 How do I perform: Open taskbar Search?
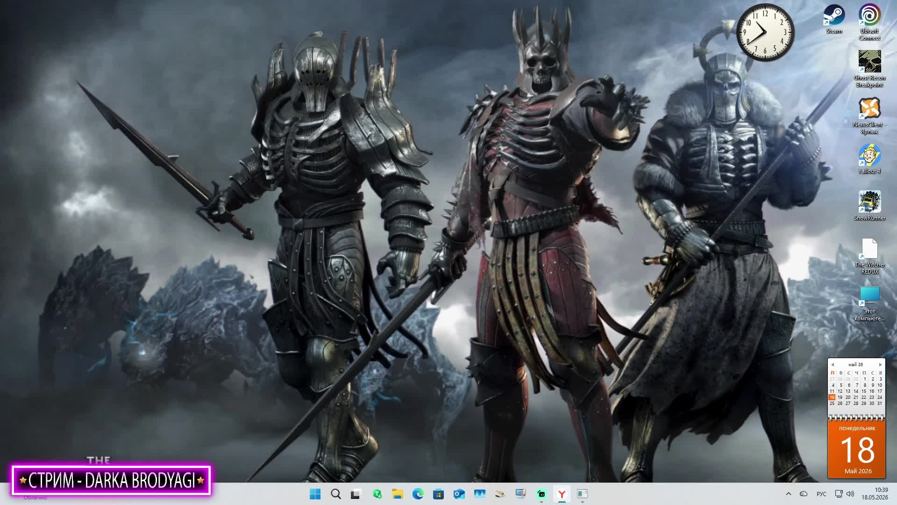point(336,494)
